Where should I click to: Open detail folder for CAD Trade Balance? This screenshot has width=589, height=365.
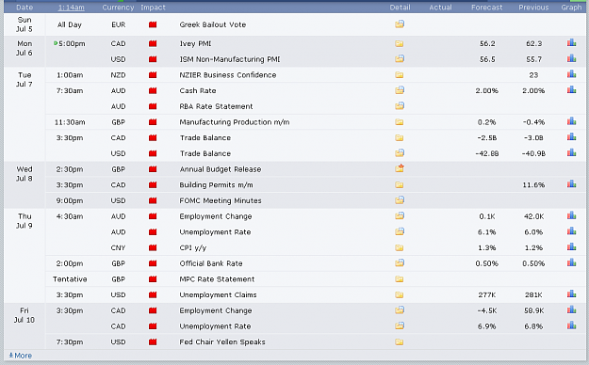coord(400,137)
